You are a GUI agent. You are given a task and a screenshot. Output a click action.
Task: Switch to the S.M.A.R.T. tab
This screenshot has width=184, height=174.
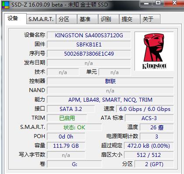[x=41, y=19]
